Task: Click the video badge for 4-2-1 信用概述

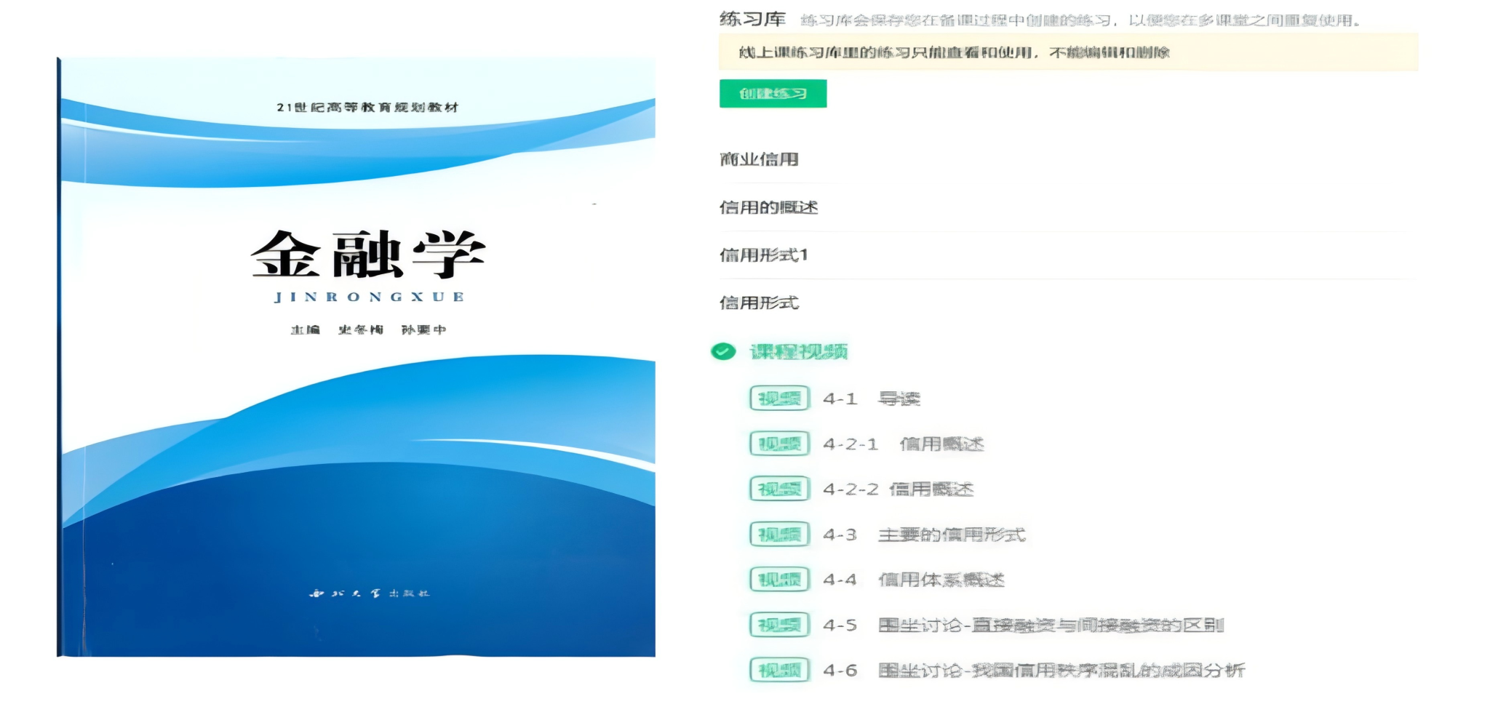Action: 779,444
